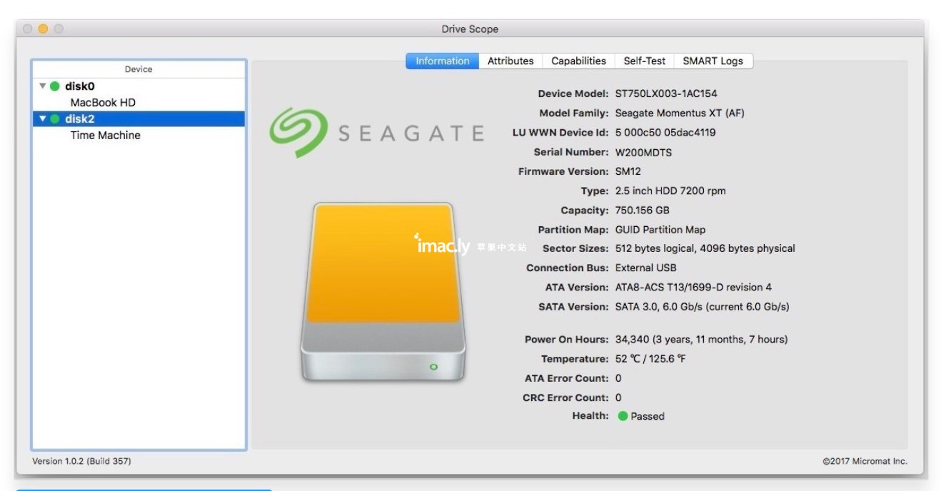Click the sector sizes value text
The height and width of the screenshot is (491, 941).
[705, 248]
